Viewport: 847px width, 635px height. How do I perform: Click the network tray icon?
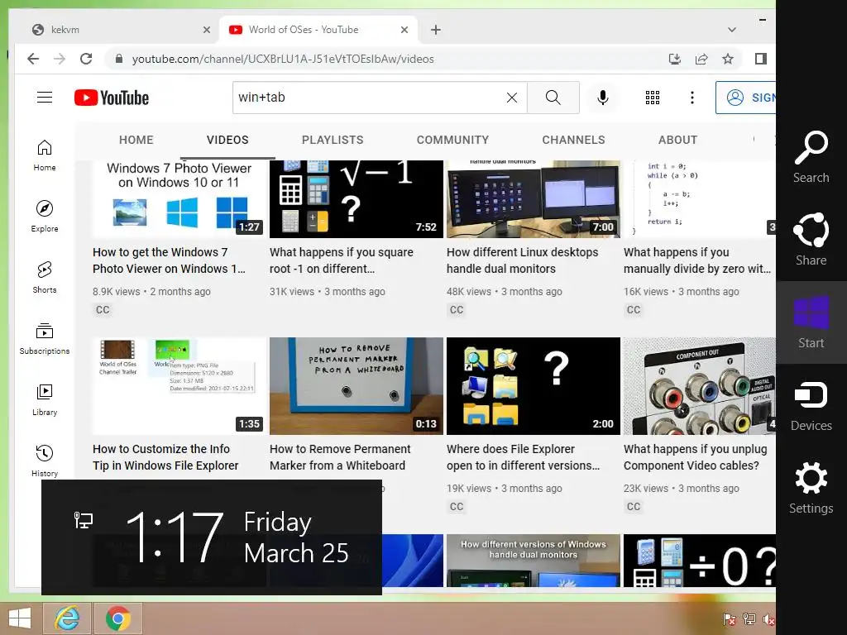749,619
